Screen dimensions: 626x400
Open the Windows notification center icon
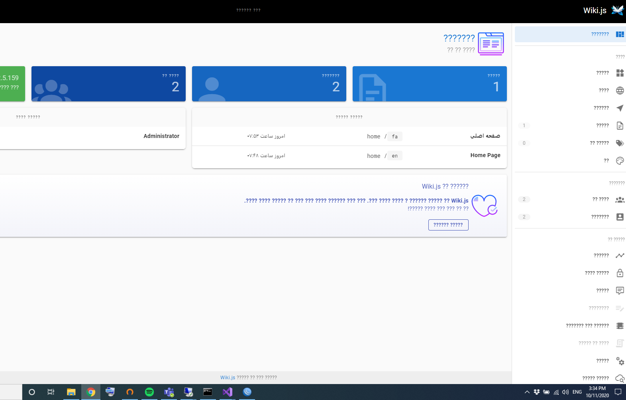point(618,392)
